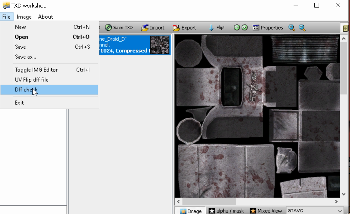The width and height of the screenshot is (350, 214).
Task: Click the Dff check menu entry
Action: pos(49,90)
